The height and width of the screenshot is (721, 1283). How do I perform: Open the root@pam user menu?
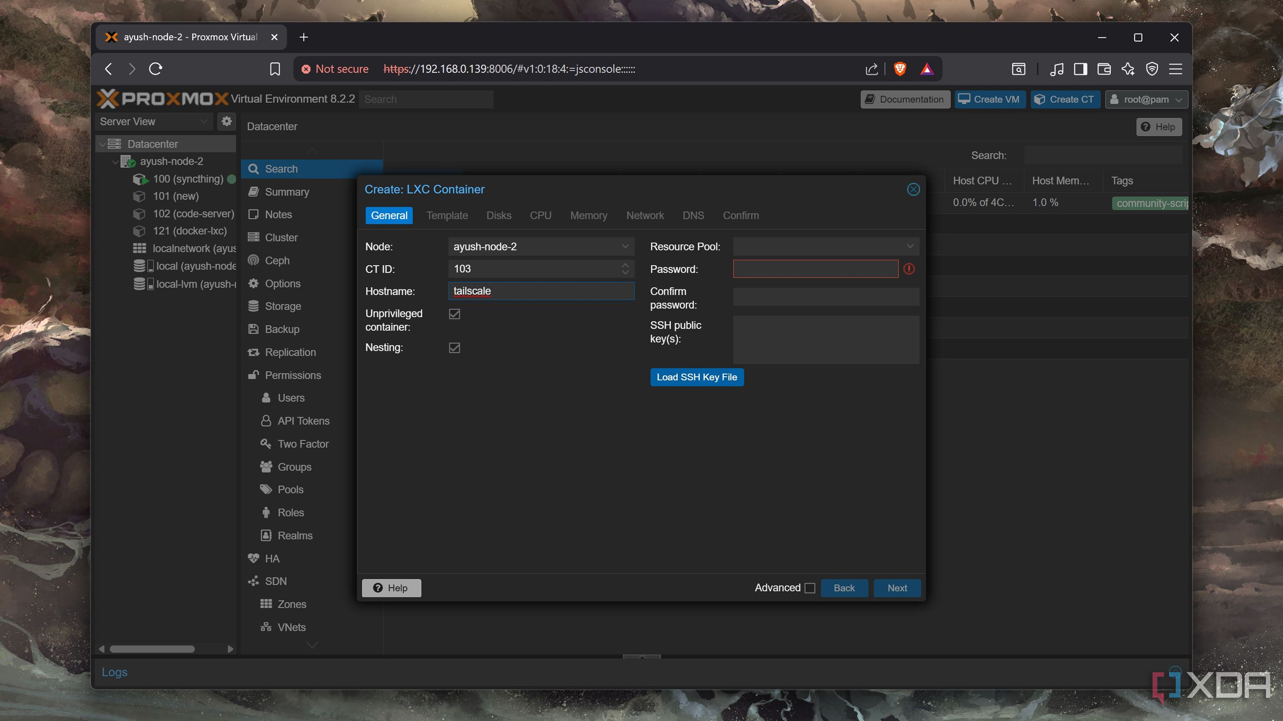coord(1147,99)
